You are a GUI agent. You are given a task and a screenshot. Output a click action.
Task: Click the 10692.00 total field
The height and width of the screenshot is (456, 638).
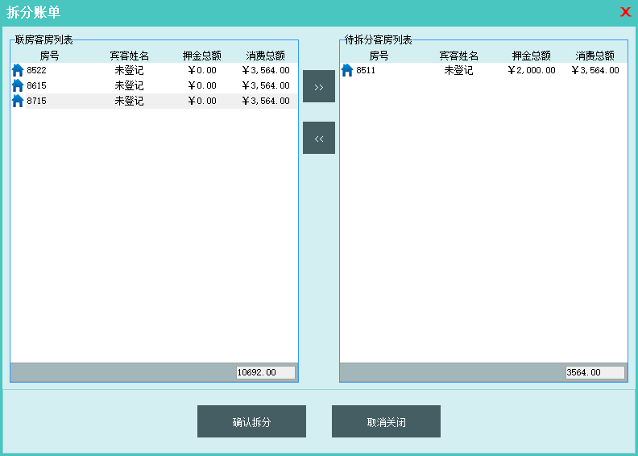[266, 372]
